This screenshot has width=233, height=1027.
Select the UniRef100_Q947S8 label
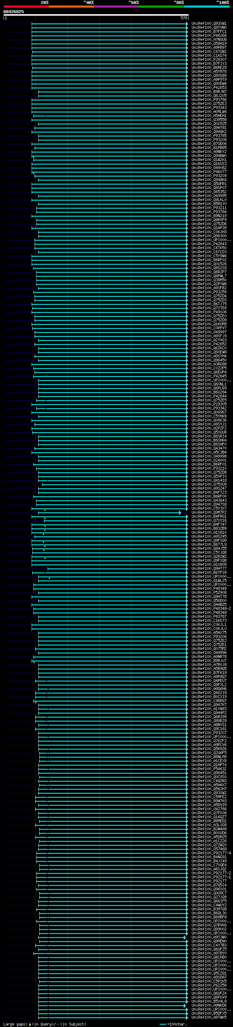click(x=209, y=504)
